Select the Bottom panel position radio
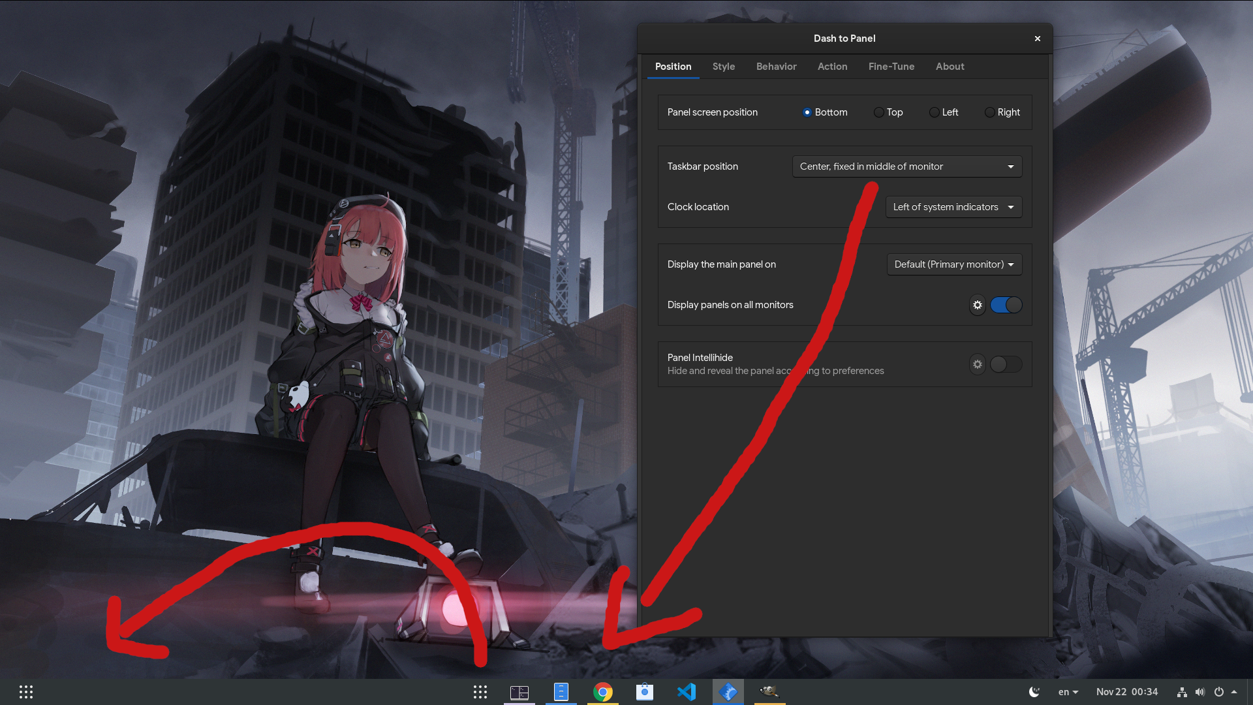This screenshot has height=705, width=1253. 807,112
